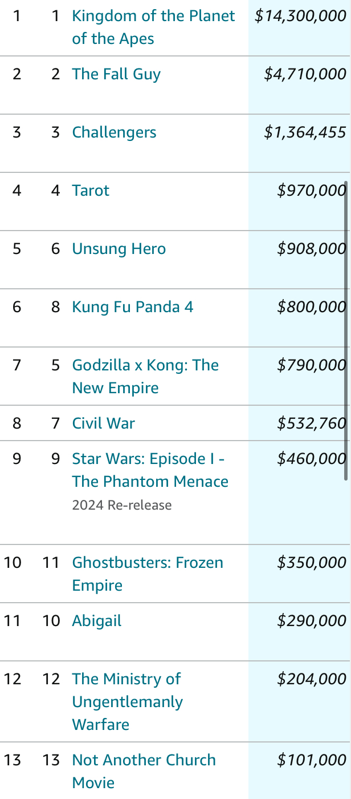
Task: Select the Tarot title link
Action: pos(91,191)
